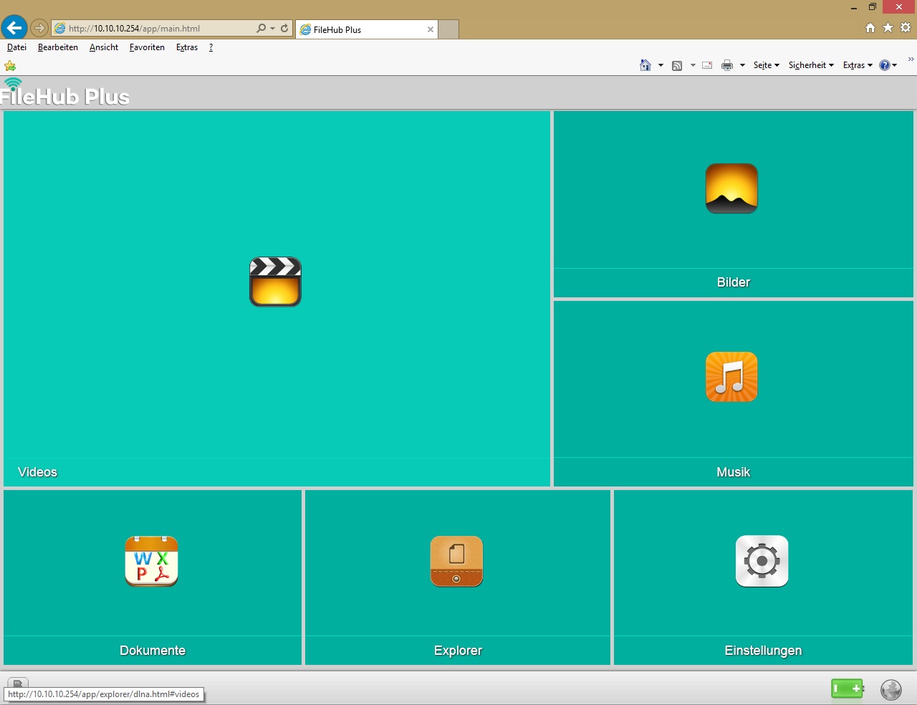Click the Musik note icon

[731, 377]
